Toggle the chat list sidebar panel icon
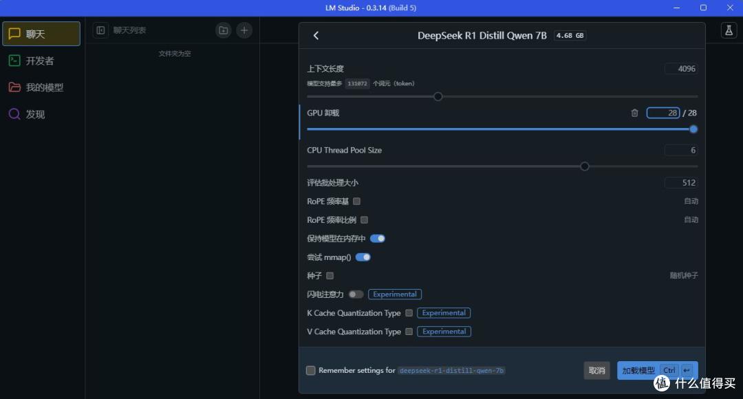The image size is (743, 399). tap(100, 30)
